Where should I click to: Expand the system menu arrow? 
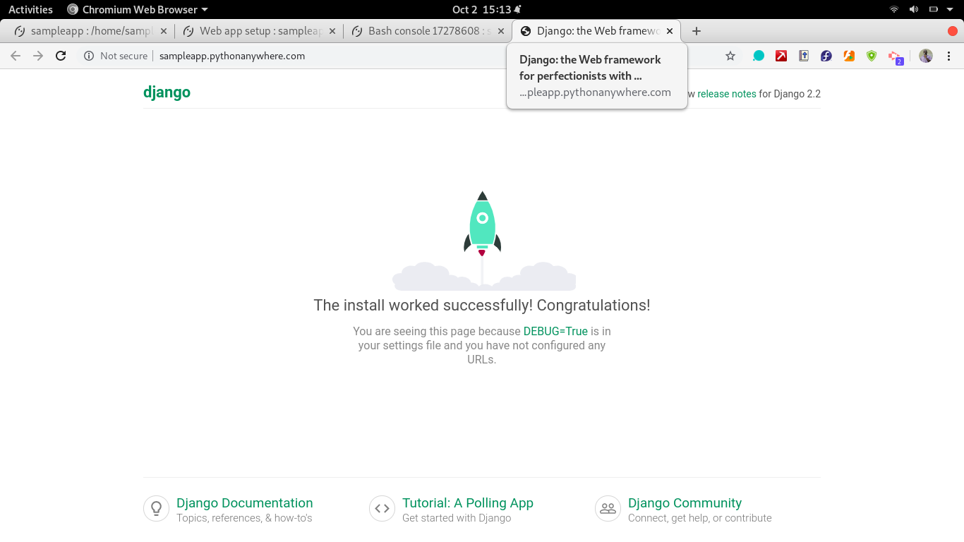click(x=951, y=10)
